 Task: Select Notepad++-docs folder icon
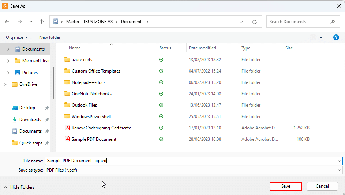click(67, 82)
